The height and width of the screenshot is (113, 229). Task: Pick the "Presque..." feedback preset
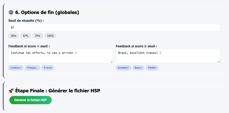(32, 68)
